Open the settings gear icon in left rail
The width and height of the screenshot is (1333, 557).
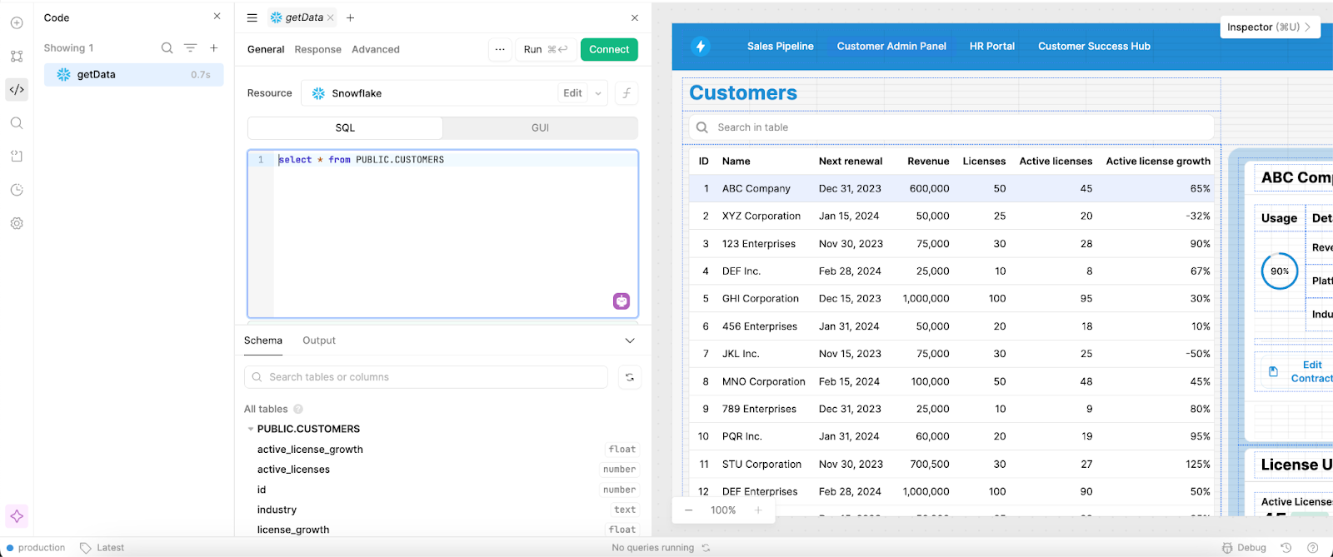(x=17, y=223)
